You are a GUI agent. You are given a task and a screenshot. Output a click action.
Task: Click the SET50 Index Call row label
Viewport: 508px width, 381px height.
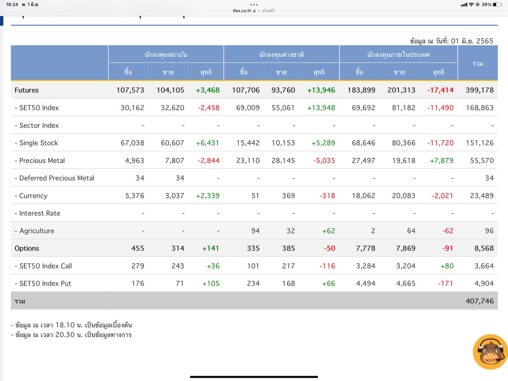45,266
